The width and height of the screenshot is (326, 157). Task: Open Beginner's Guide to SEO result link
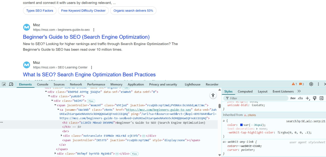[86, 37]
